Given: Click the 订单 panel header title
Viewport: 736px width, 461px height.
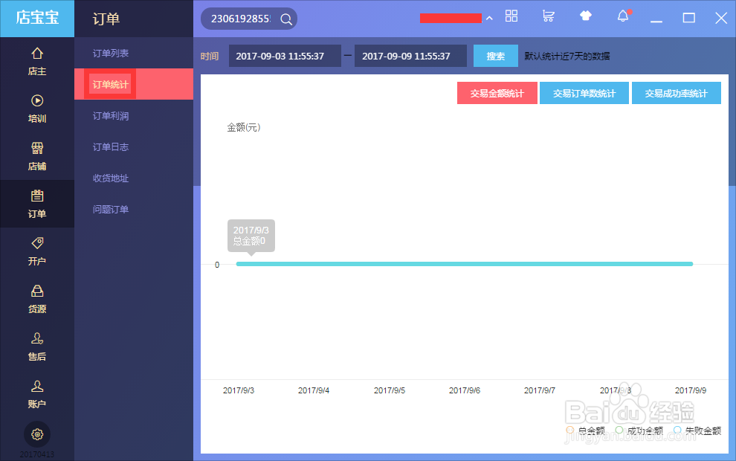Looking at the screenshot, I should pyautogui.click(x=106, y=19).
